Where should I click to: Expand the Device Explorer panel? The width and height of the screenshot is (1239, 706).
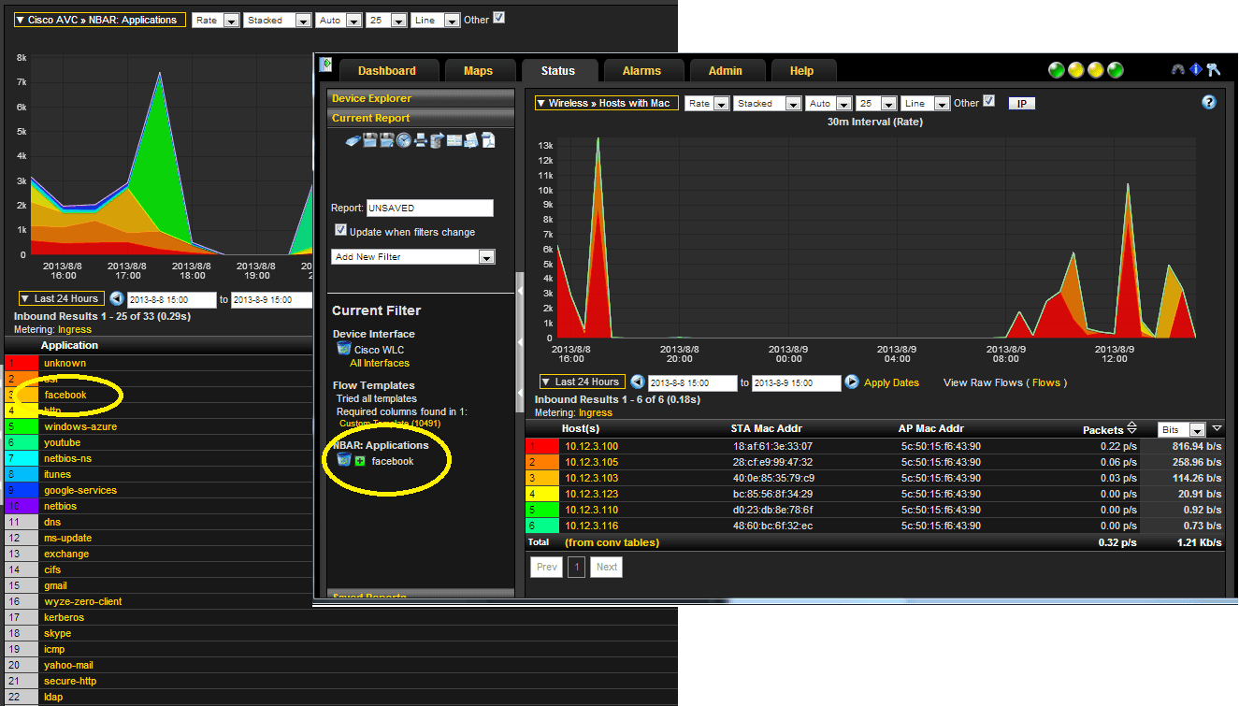[421, 98]
